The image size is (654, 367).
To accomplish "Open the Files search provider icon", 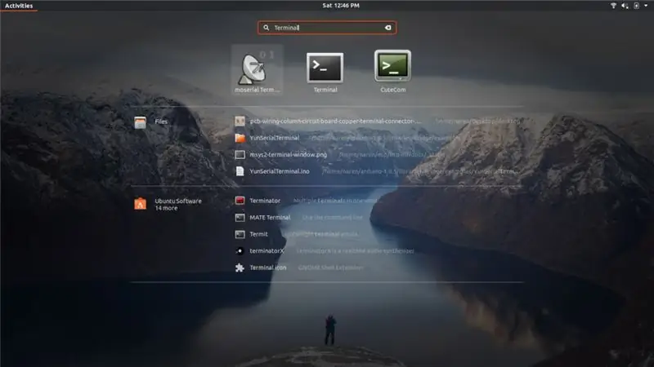I will click(140, 122).
